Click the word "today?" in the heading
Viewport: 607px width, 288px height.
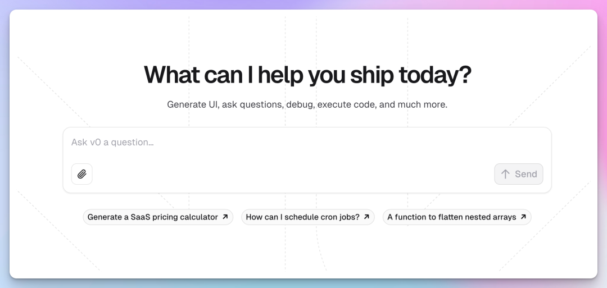[434, 75]
